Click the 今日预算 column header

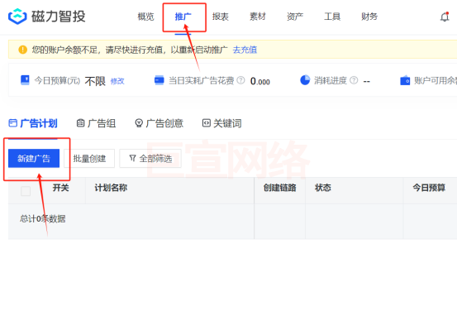click(x=429, y=188)
